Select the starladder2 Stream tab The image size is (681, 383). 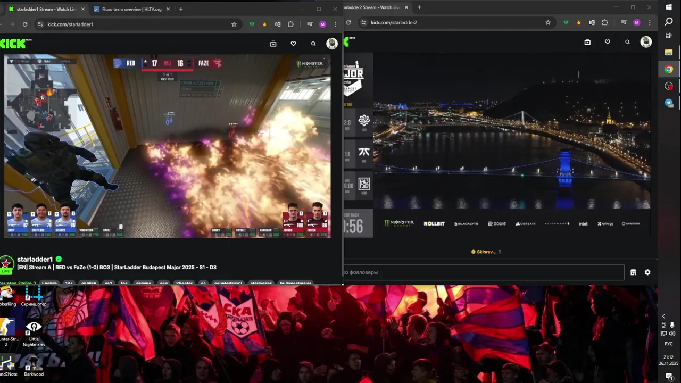coord(376,7)
